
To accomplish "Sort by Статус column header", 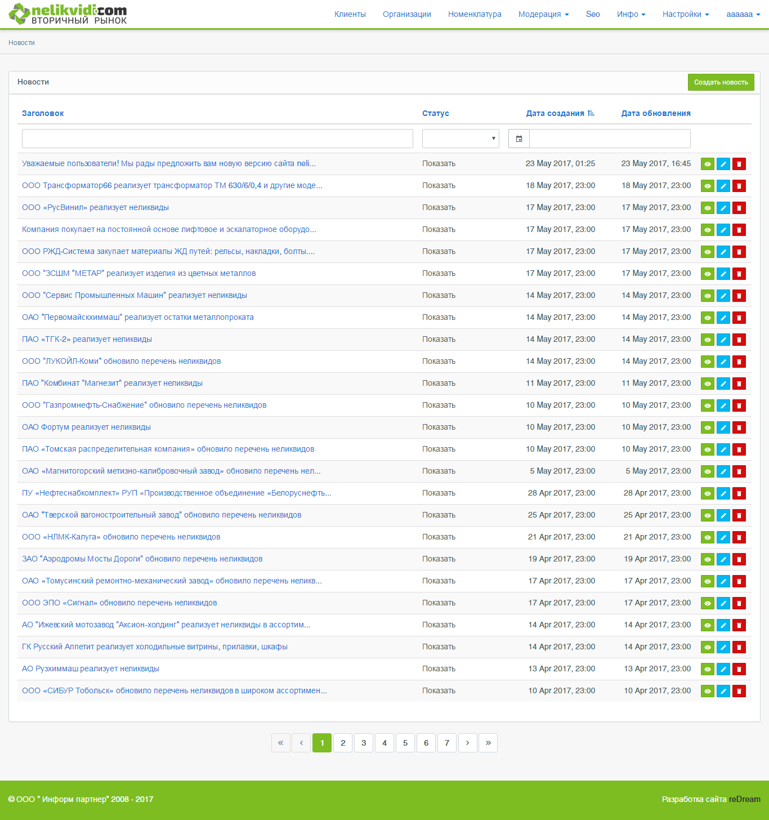I will (436, 113).
